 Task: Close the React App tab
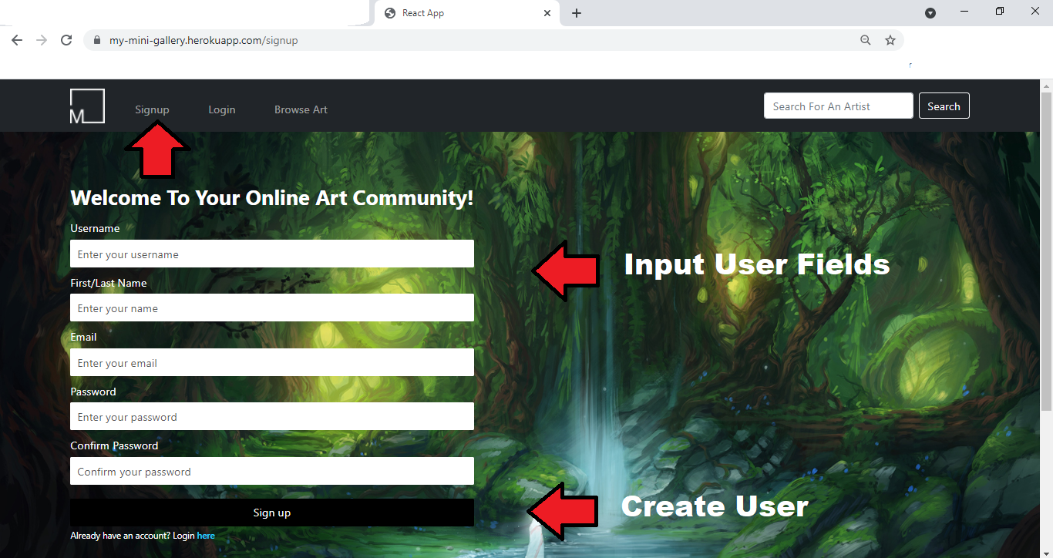pos(548,13)
